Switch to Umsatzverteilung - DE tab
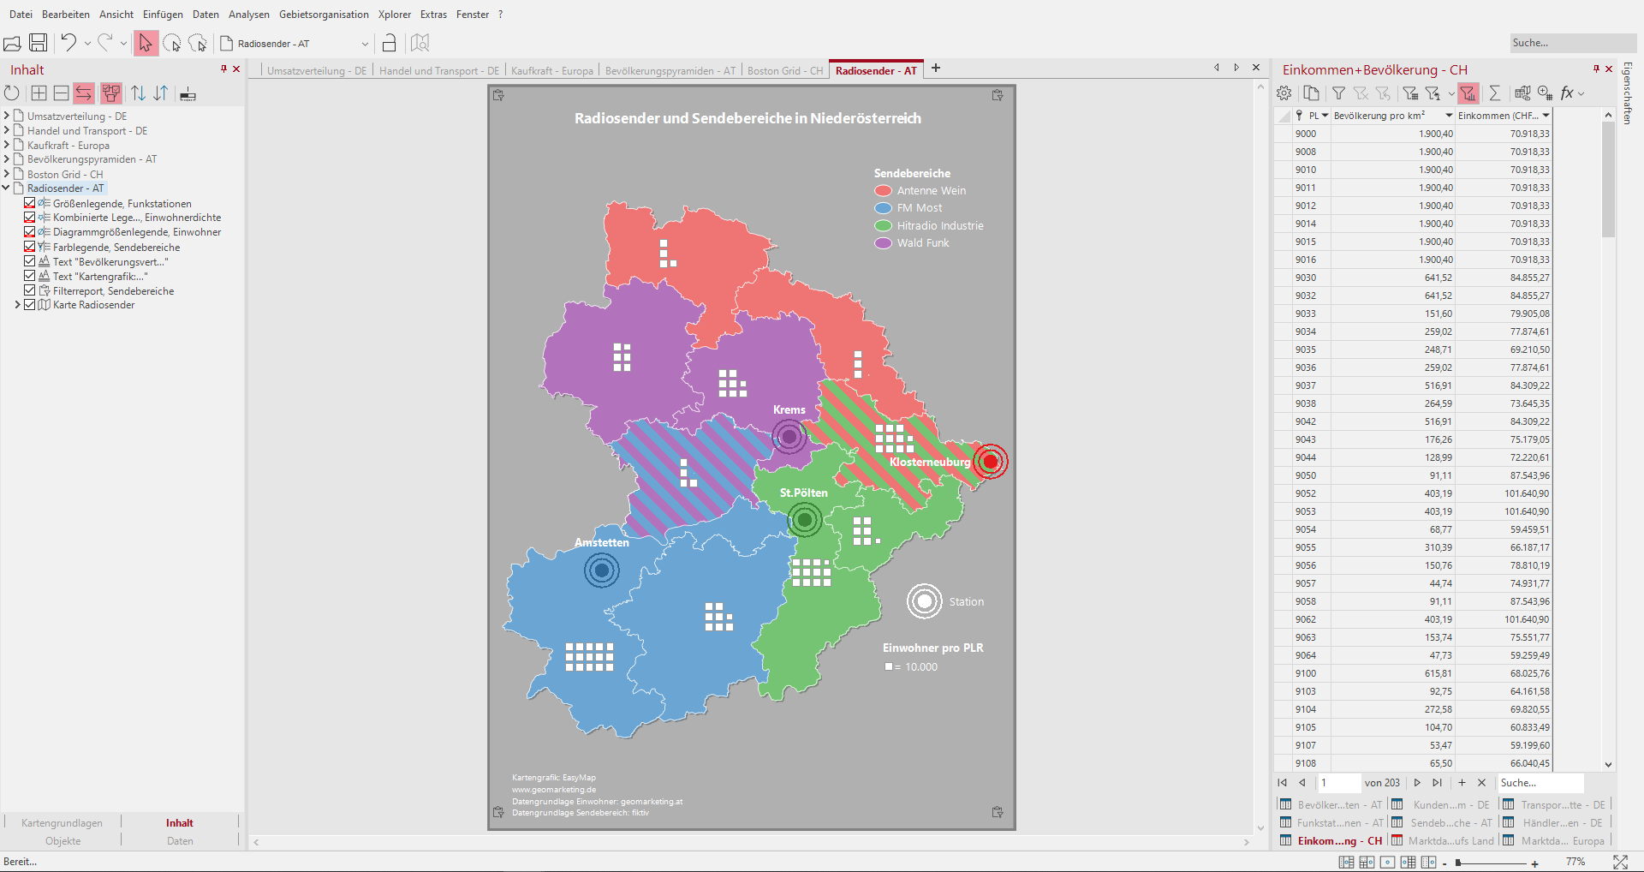Image resolution: width=1644 pixels, height=872 pixels. click(317, 71)
